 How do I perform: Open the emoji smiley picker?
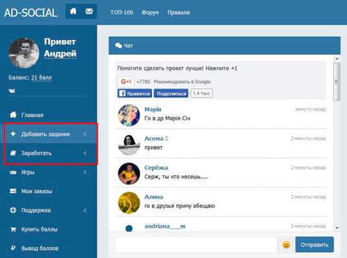286,244
